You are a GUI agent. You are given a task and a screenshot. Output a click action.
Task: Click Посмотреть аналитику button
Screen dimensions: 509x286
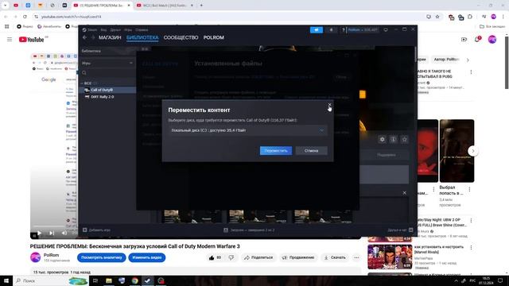[102, 257]
